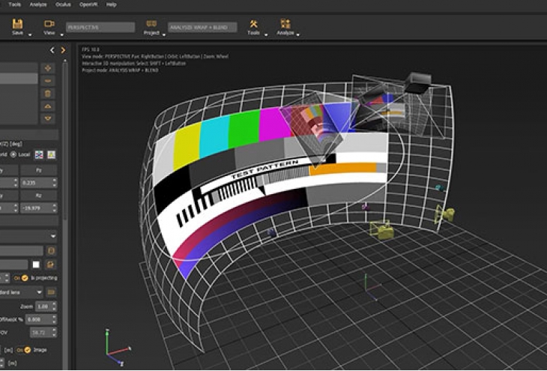Click the trash delete icon beside list
This screenshot has width=547, height=371.
[x=48, y=94]
